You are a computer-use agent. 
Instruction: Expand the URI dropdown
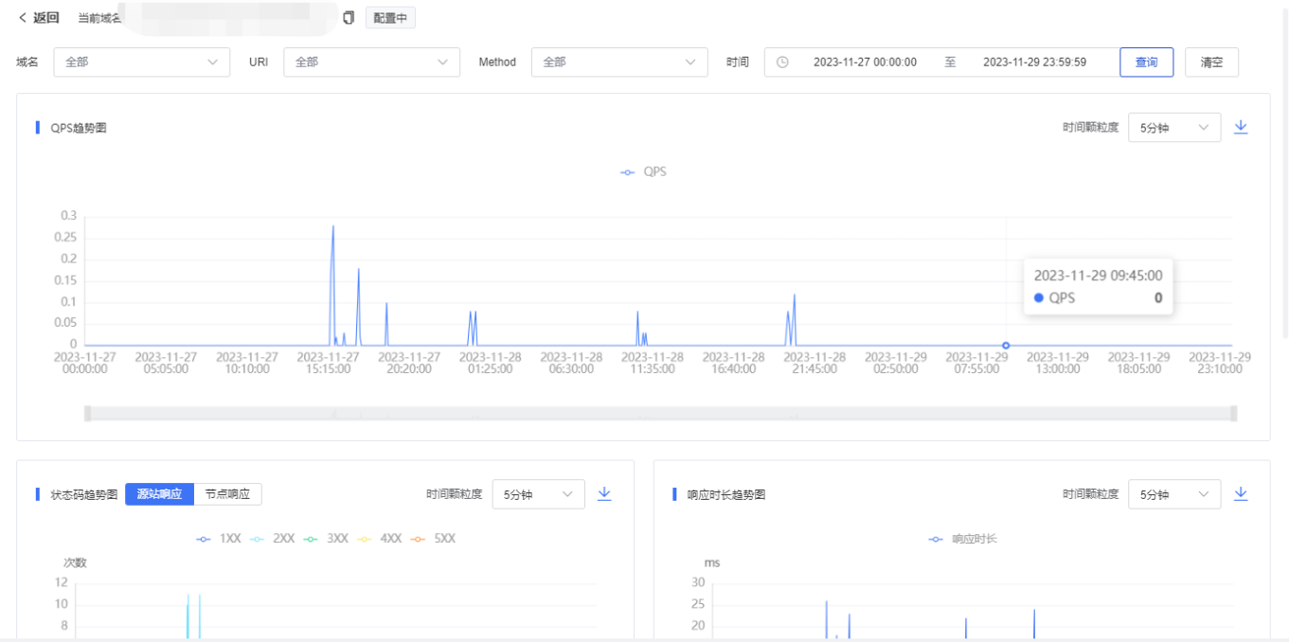coord(371,62)
